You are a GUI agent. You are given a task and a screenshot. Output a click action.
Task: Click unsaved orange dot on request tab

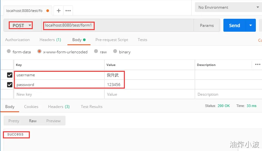pos(48,11)
